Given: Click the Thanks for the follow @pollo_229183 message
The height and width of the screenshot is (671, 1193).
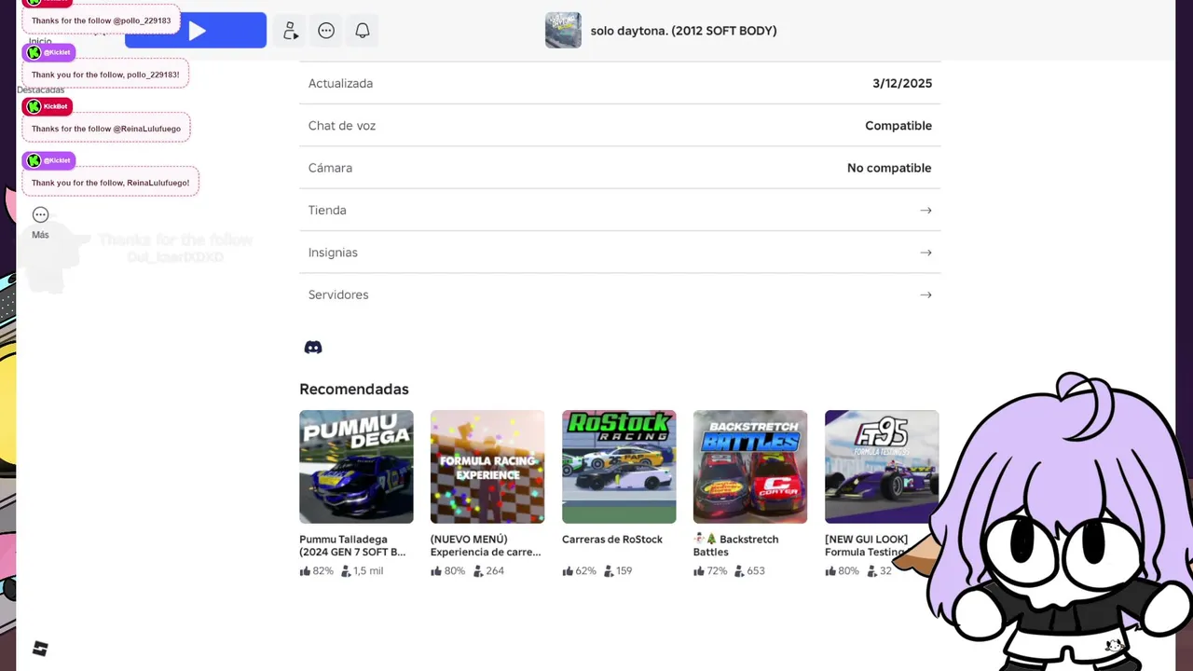Looking at the screenshot, I should [101, 20].
